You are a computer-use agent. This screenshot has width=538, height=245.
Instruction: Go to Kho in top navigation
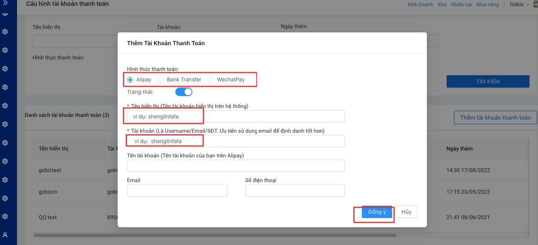pos(442,5)
